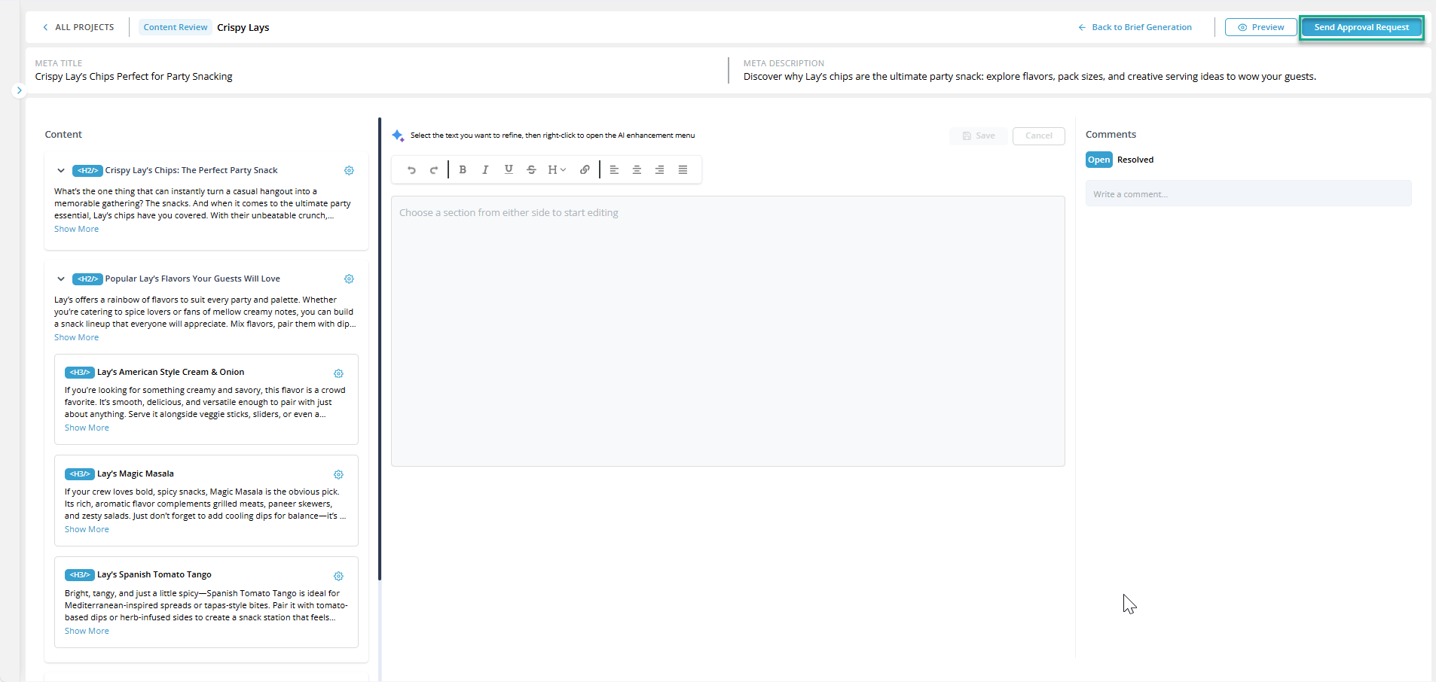The width and height of the screenshot is (1436, 682).
Task: Click Back to Brief Generation link
Action: [1135, 27]
